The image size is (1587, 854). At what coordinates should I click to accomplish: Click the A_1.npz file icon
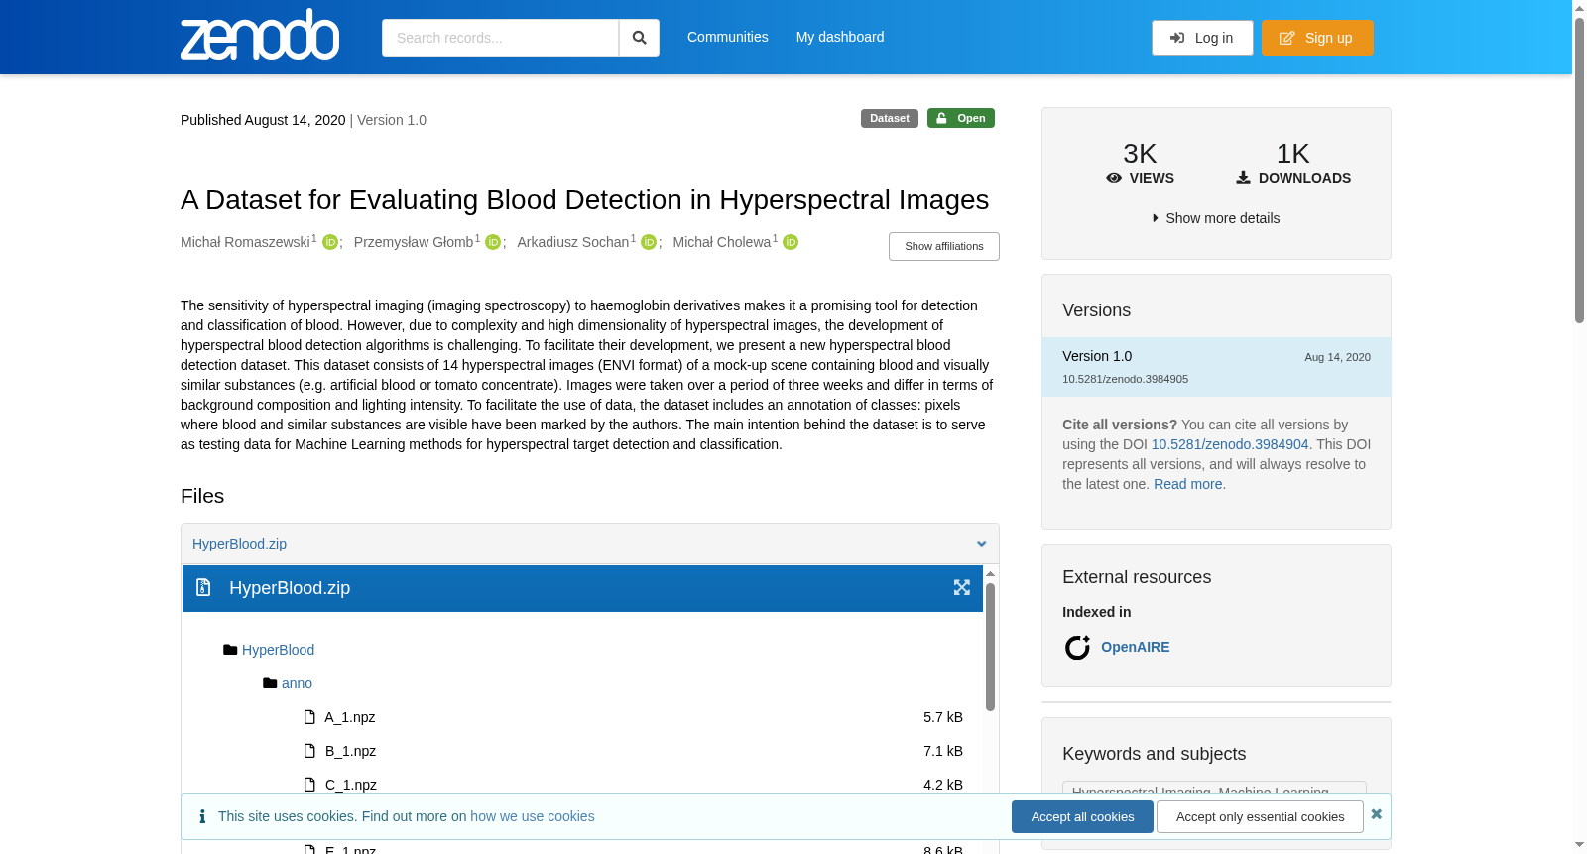pos(309,717)
